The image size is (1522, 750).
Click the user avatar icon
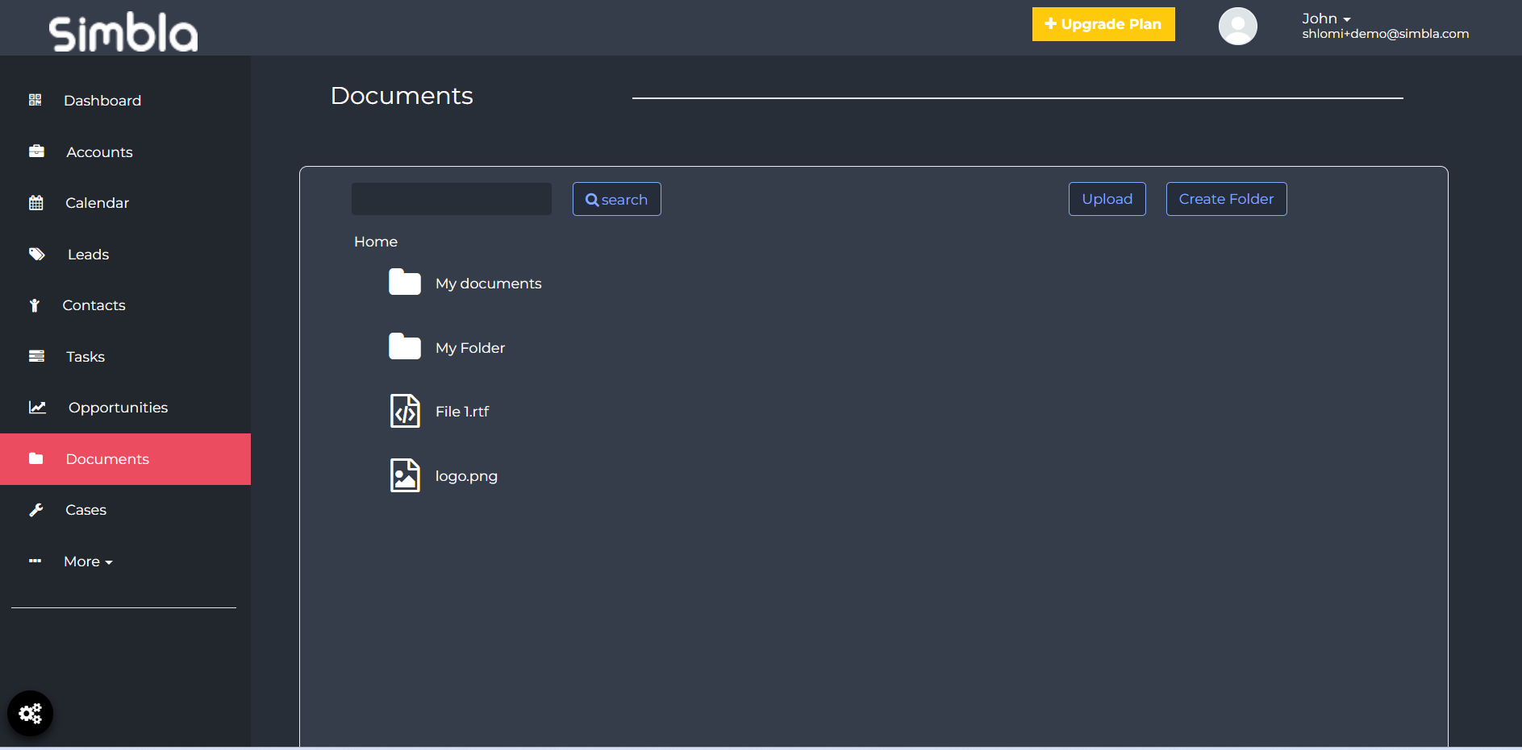(1238, 26)
